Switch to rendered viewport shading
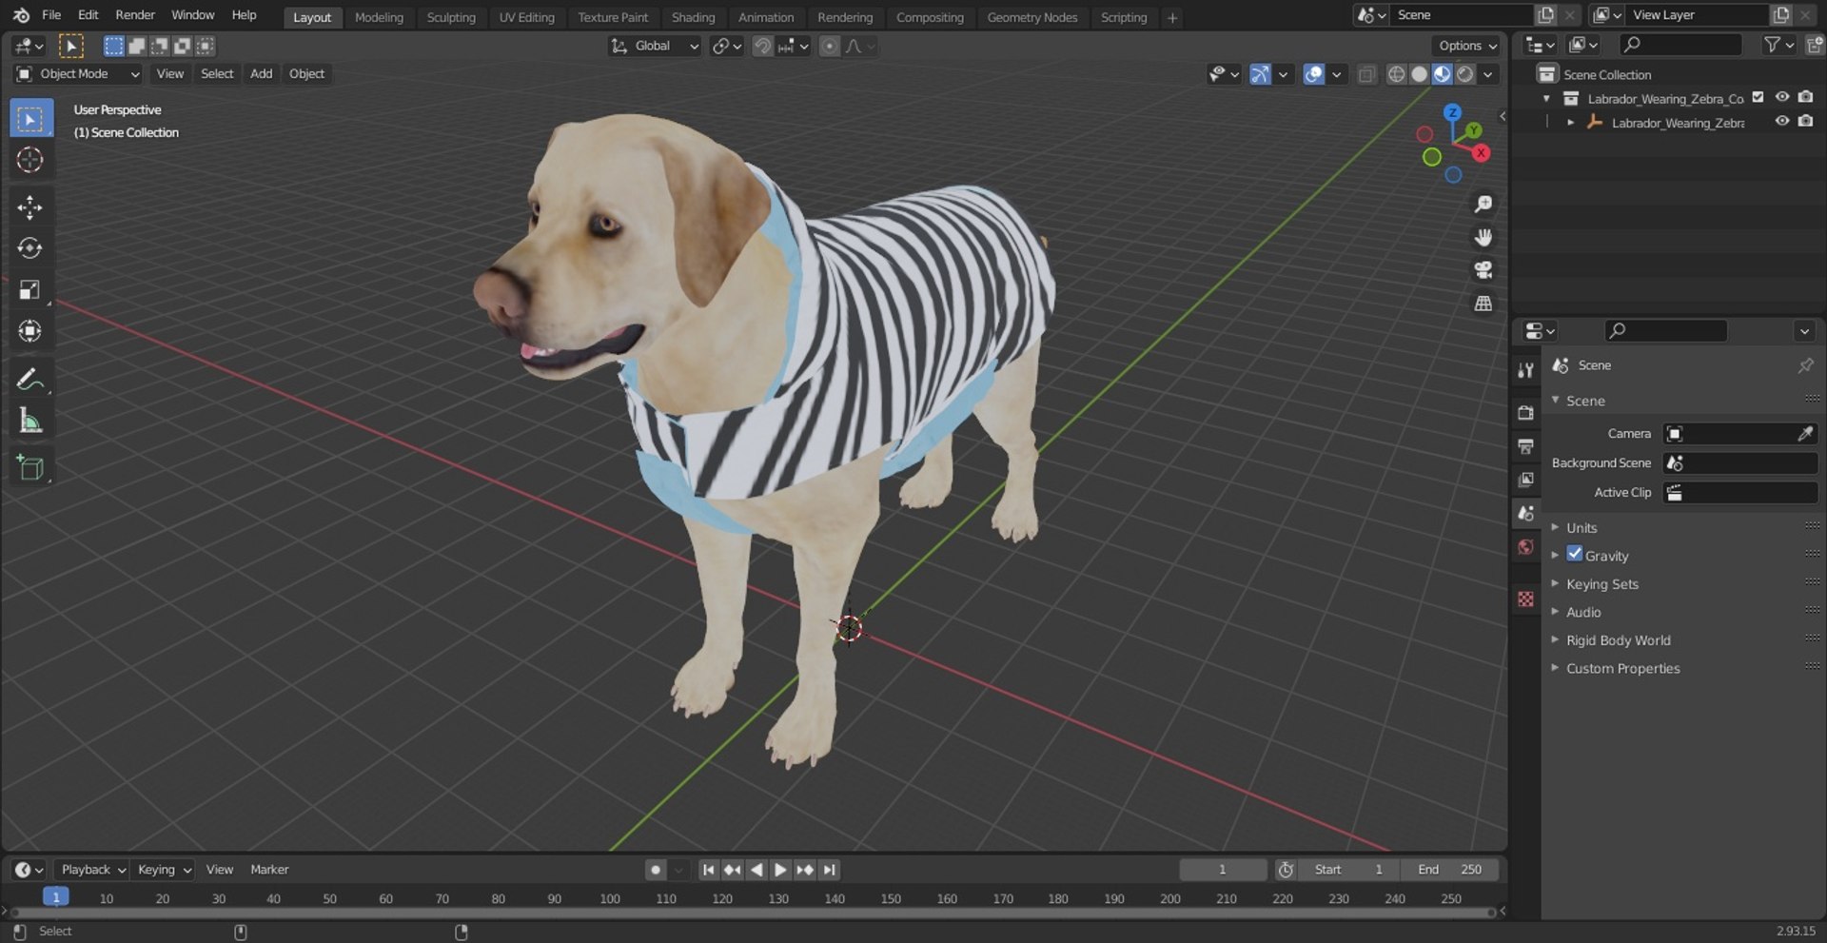Screen dimensions: 1827x943 (1465, 74)
